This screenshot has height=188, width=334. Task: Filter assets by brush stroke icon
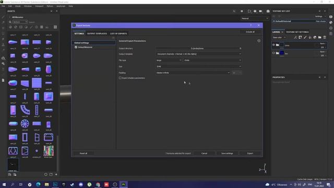(31, 27)
